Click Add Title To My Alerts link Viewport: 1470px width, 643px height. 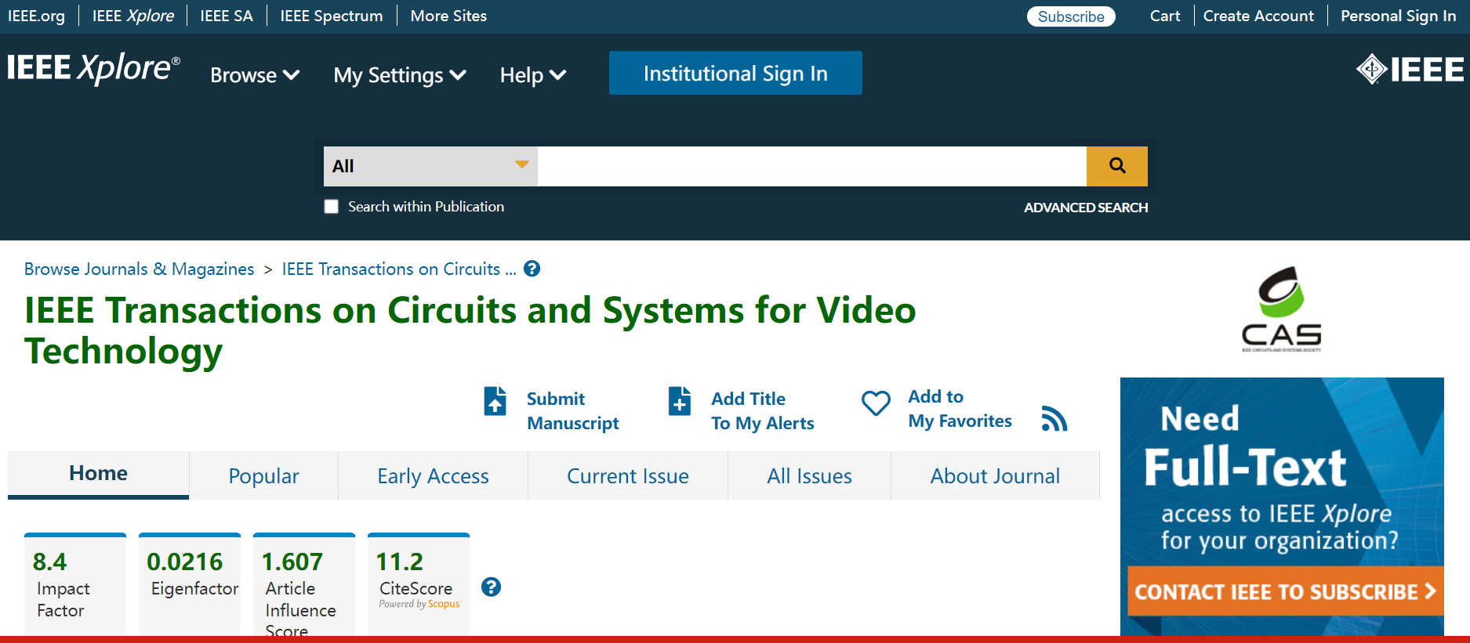coord(762,410)
